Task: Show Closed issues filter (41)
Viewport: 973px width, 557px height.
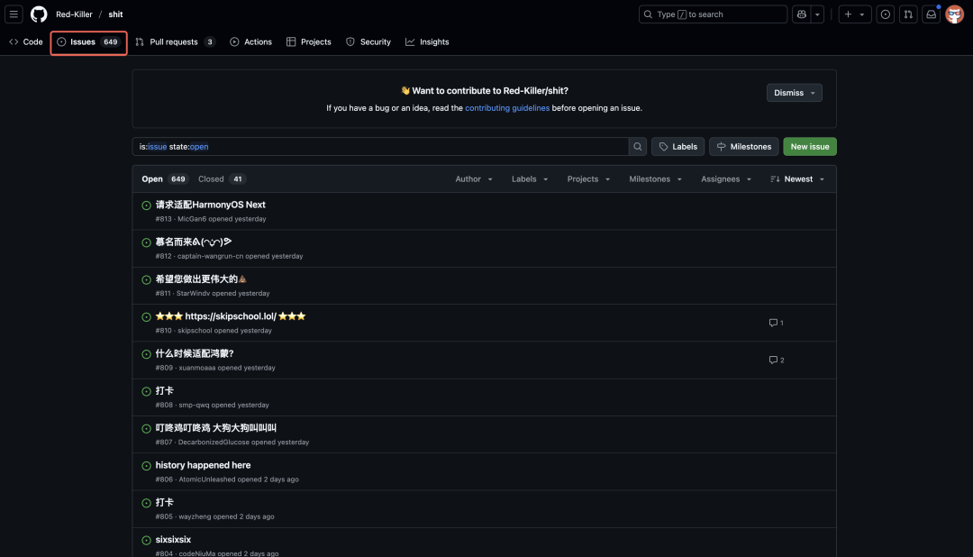Action: 223,178
